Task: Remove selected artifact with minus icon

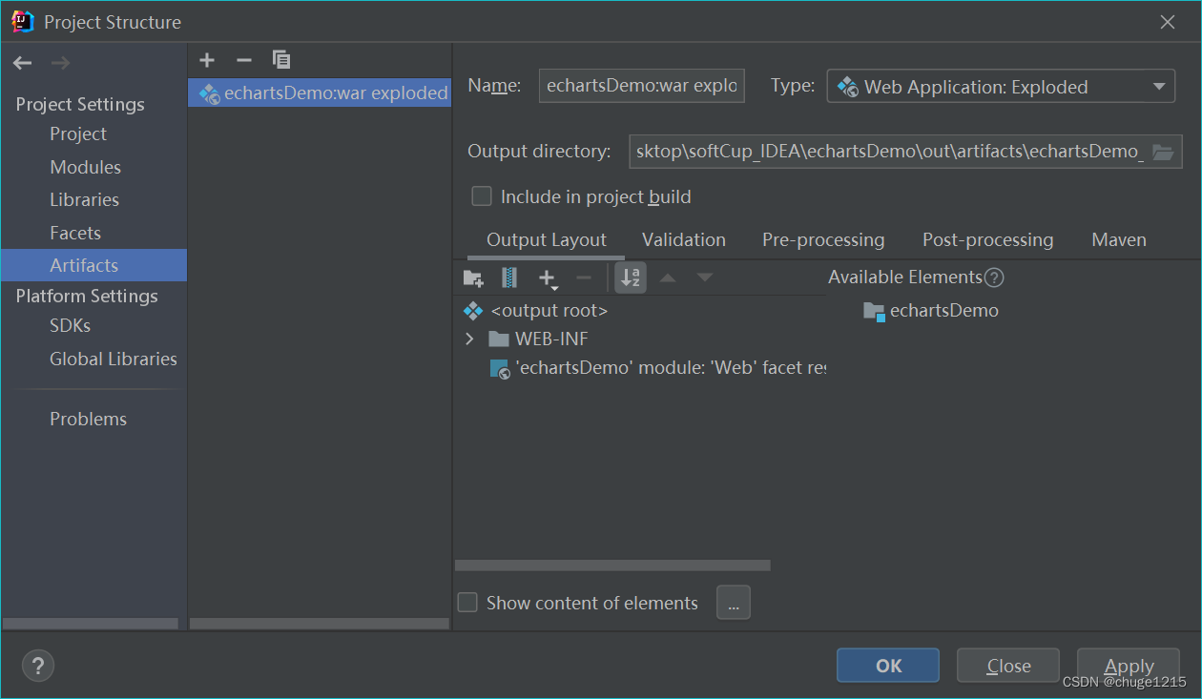Action: point(244,60)
